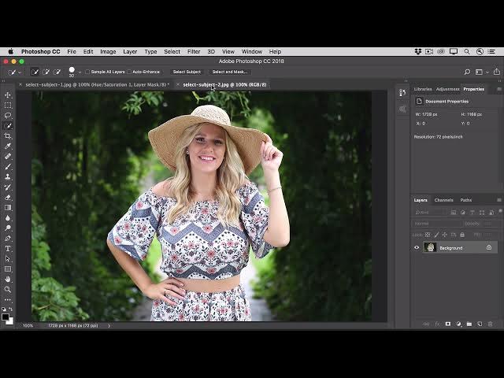Click the foreground color swatch
The height and width of the screenshot is (378, 504).
(x=6, y=316)
